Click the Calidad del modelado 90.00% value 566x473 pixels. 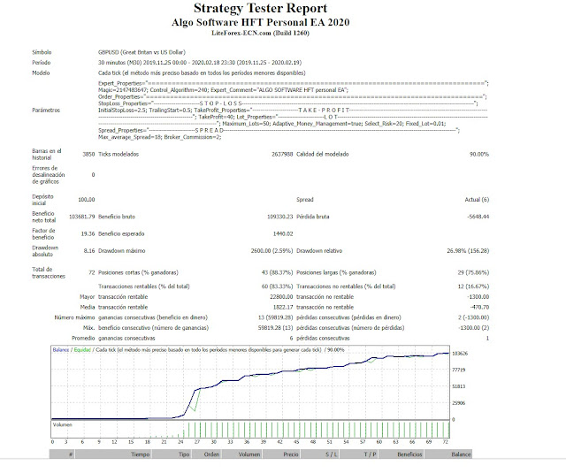[479, 154]
